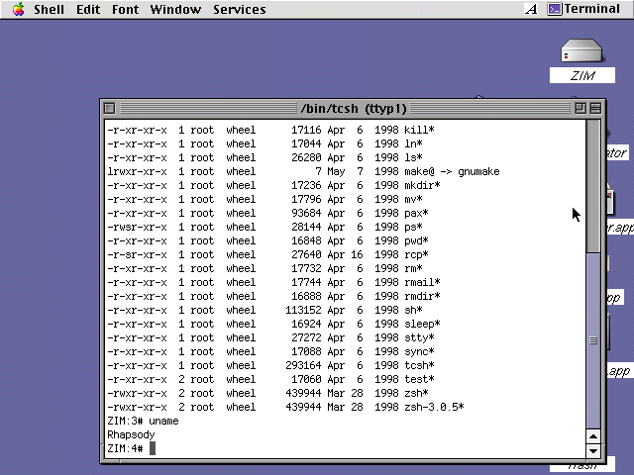Click the uname command text
Viewport: 634px width, 475px height.
click(x=163, y=421)
